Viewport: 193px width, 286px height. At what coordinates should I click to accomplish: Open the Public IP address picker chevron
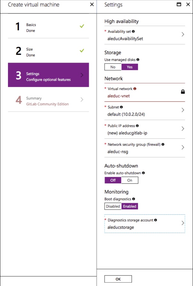click(183, 129)
